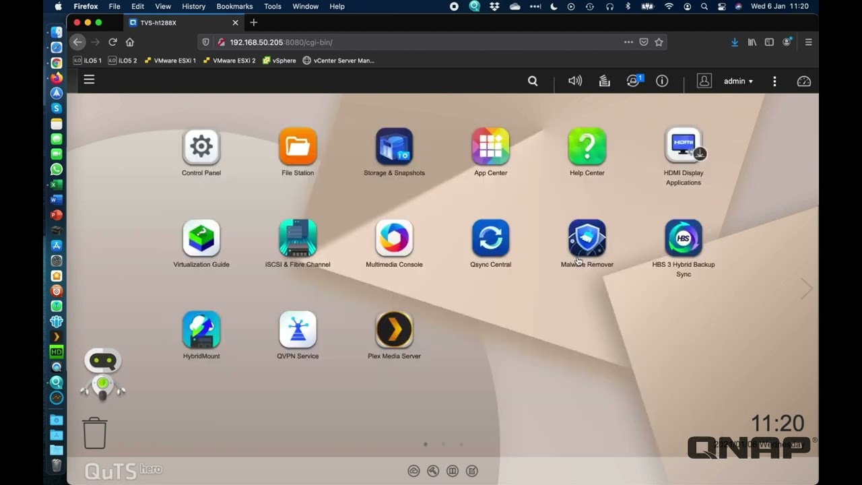
Task: Click the second bottom bar round icon
Action: click(x=433, y=471)
